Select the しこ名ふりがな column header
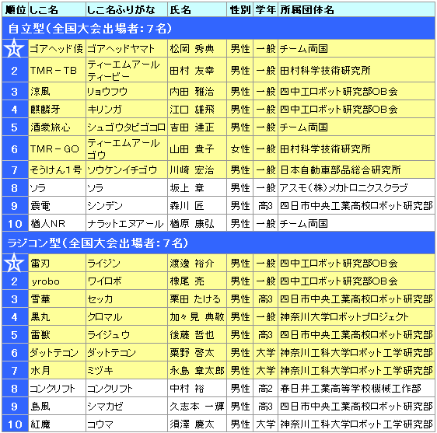 [x=127, y=10]
